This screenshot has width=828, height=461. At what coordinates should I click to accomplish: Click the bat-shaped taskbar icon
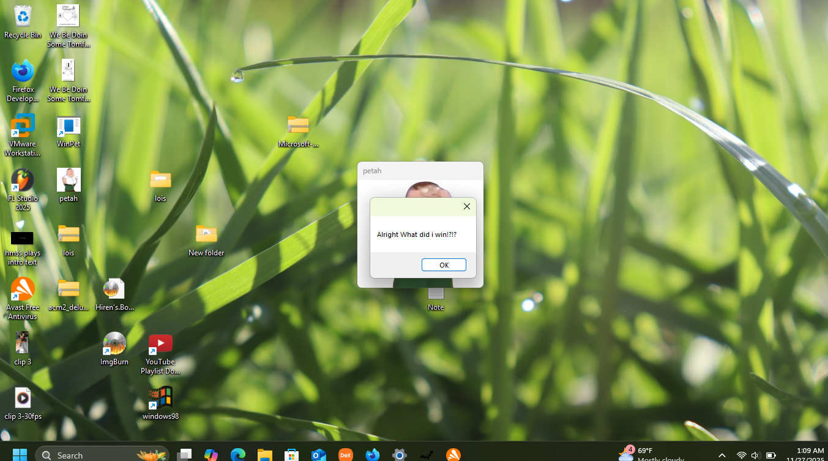click(x=427, y=455)
